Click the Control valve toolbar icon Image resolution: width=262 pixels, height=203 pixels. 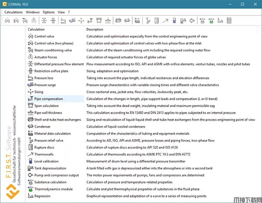coord(7,20)
